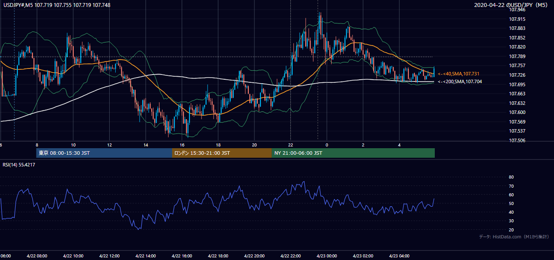Click the 107.726 price axis label
The image size is (554, 260).
tap(517, 75)
